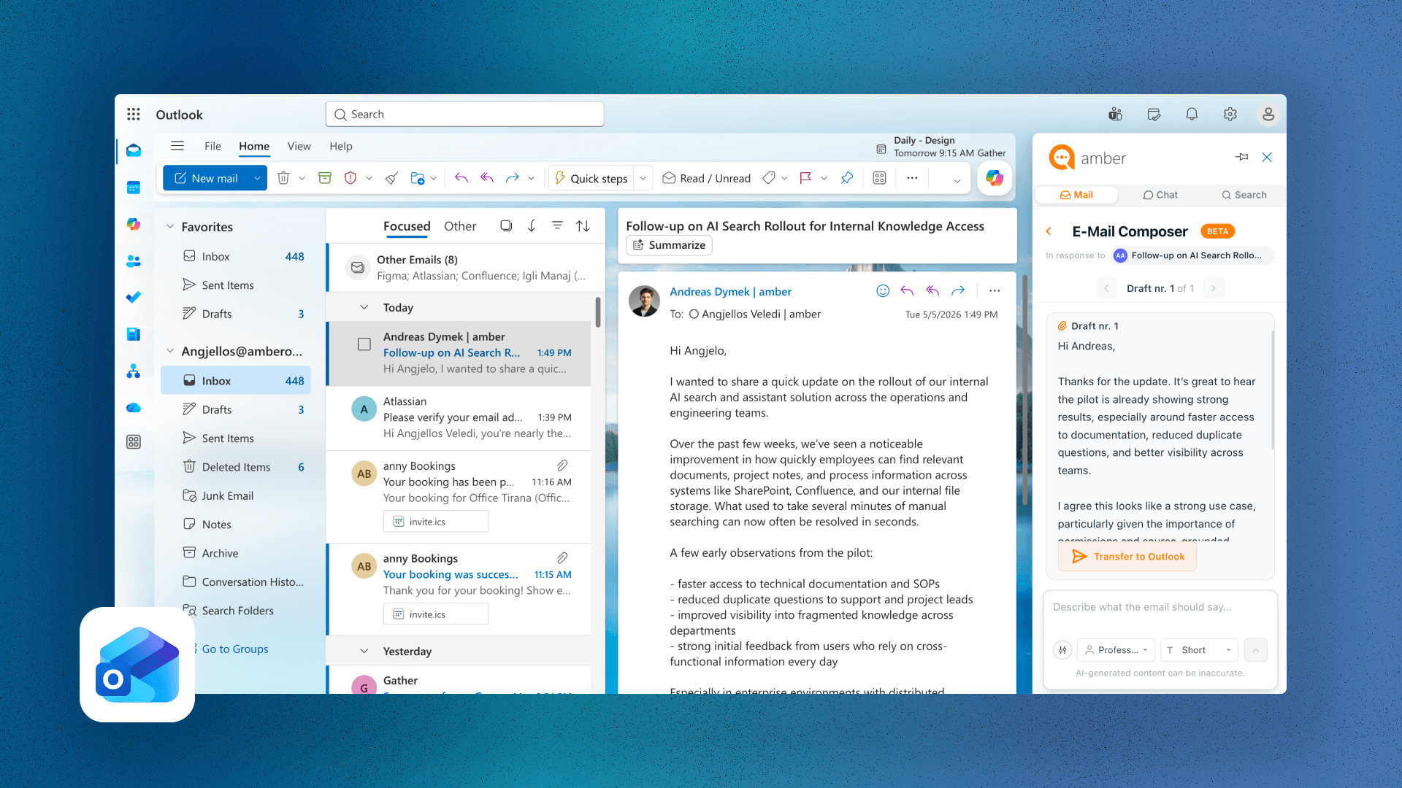
Task: Flag the message with ribbon flag icon
Action: coord(805,178)
